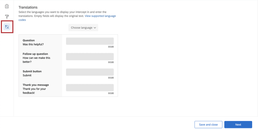This screenshot has height=129, width=258.
Task: Open the Choose language dropdown
Action: point(83,28)
